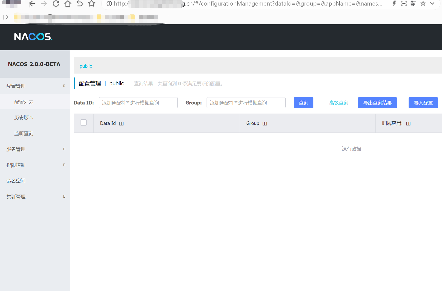Bookmark this page via the star icon
The width and height of the screenshot is (442, 291).
[423, 4]
